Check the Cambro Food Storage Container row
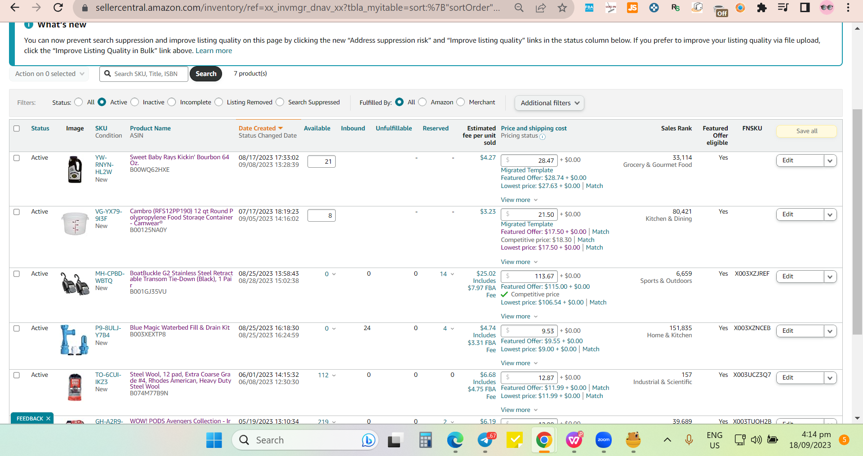Viewport: 863px width, 456px height. point(17,212)
